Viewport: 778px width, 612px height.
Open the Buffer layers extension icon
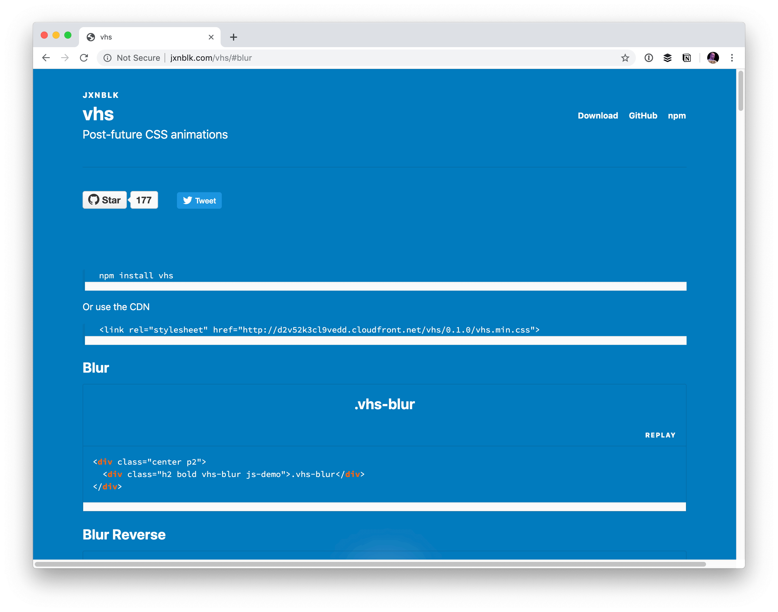coord(667,58)
